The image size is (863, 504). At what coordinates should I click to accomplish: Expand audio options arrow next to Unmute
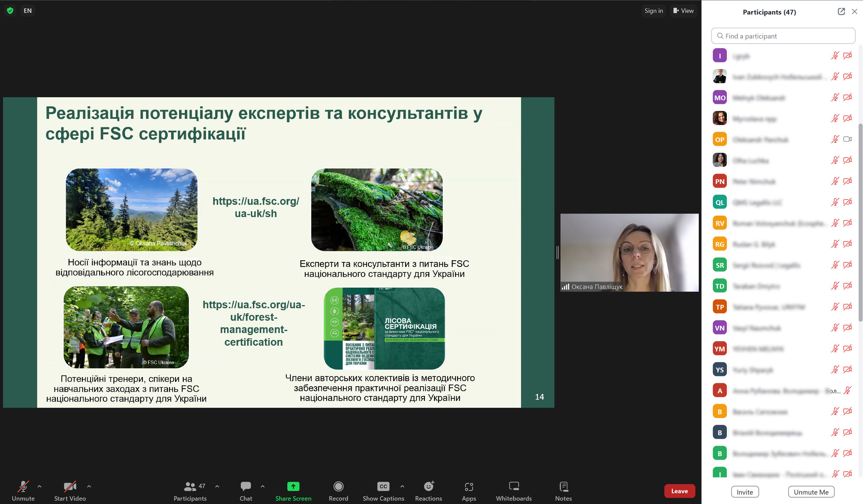coord(39,486)
